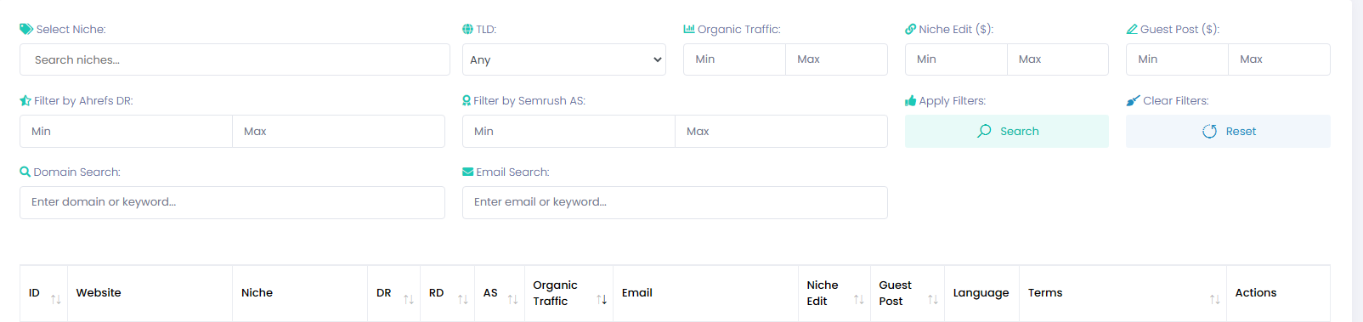The width and height of the screenshot is (1363, 322).
Task: Sort by Guest Post column arrows
Action: (x=933, y=299)
